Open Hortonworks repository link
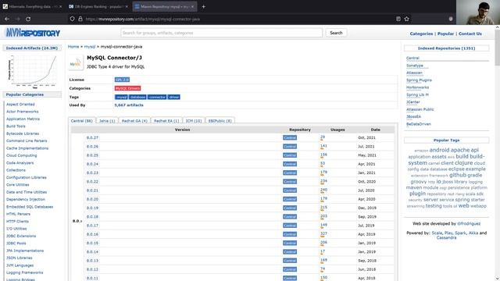 coord(417,87)
